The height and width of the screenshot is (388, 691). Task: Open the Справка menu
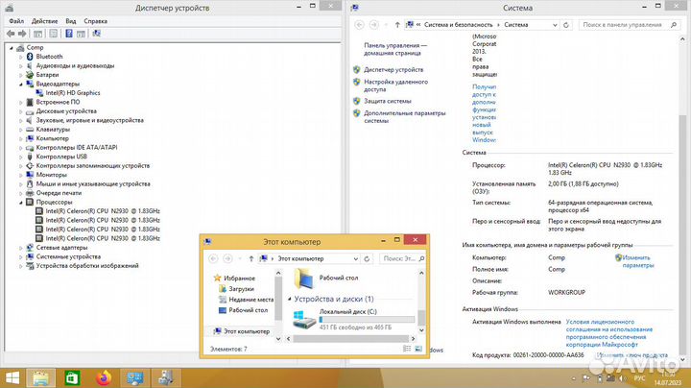coord(95,21)
